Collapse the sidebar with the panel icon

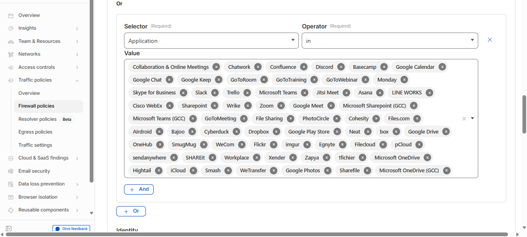[9, 229]
